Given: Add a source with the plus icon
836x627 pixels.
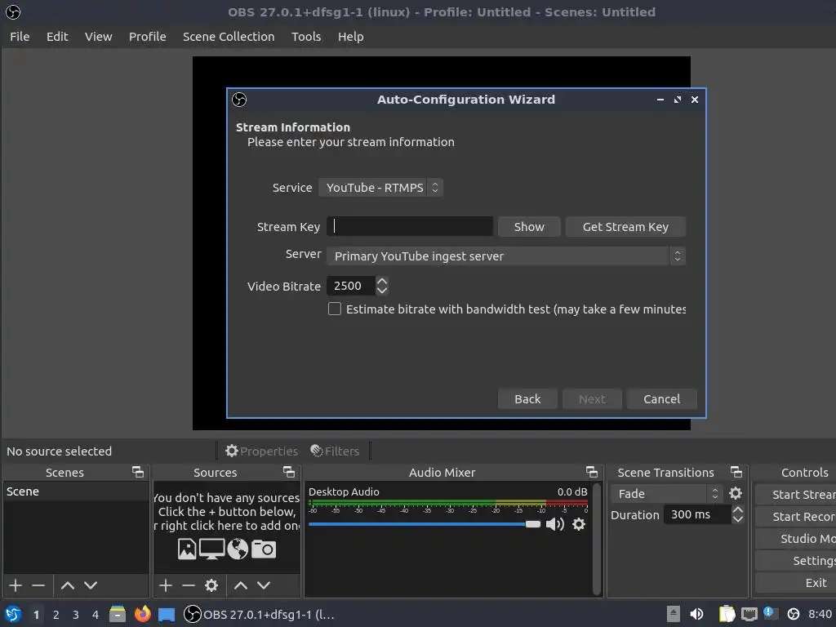Looking at the screenshot, I should (165, 585).
